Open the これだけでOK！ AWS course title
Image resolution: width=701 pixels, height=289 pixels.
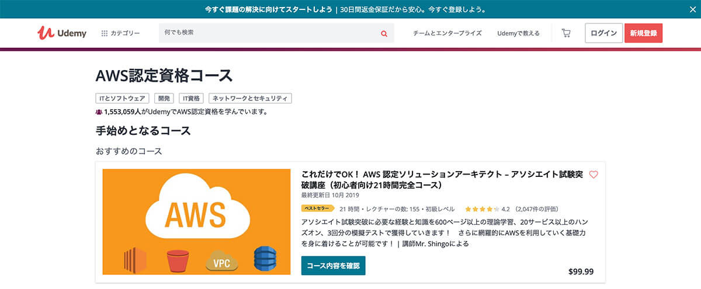[x=443, y=179]
